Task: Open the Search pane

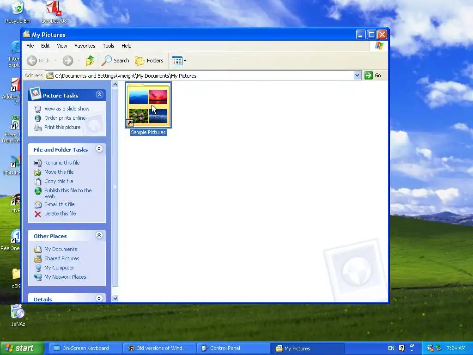Action: coord(115,61)
